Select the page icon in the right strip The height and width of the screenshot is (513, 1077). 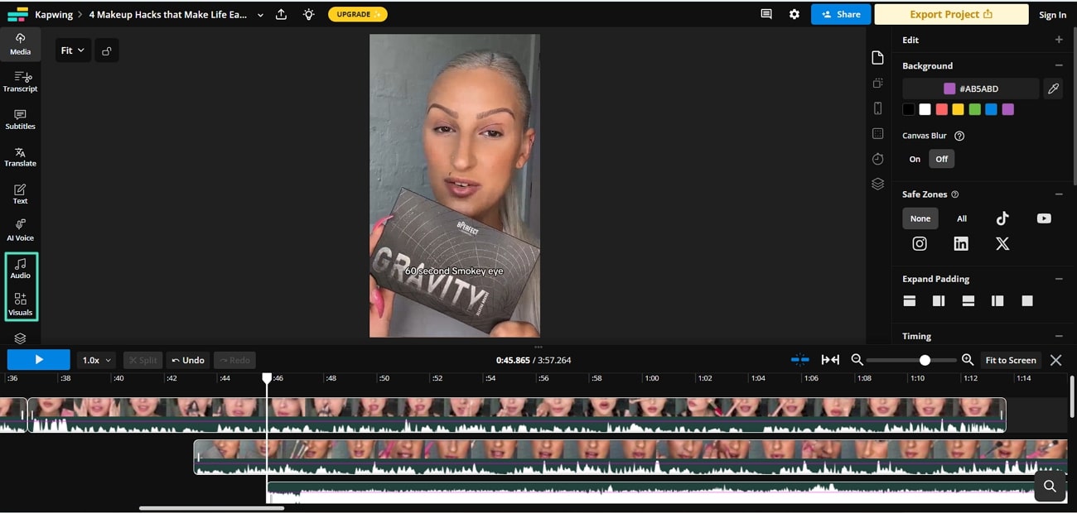[x=878, y=57]
